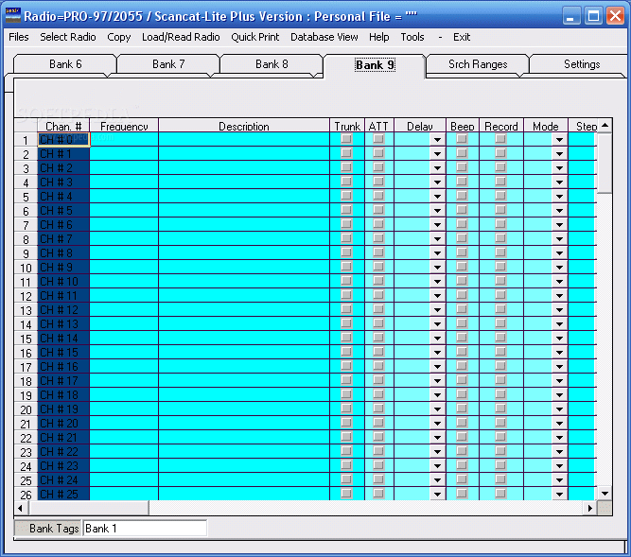Select row header number 21
The height and width of the screenshot is (557, 631).
(x=26, y=423)
